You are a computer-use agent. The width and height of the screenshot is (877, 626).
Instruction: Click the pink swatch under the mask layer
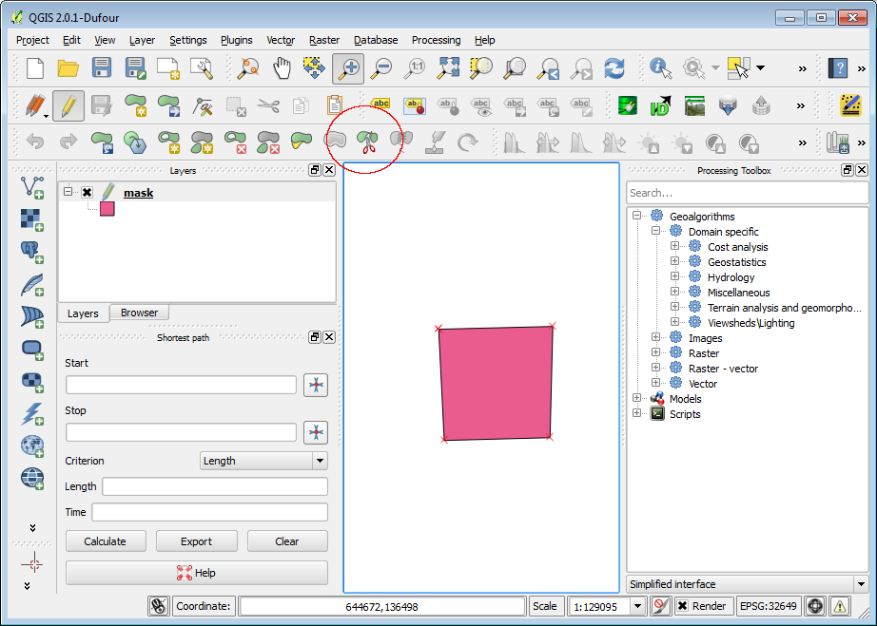(107, 208)
